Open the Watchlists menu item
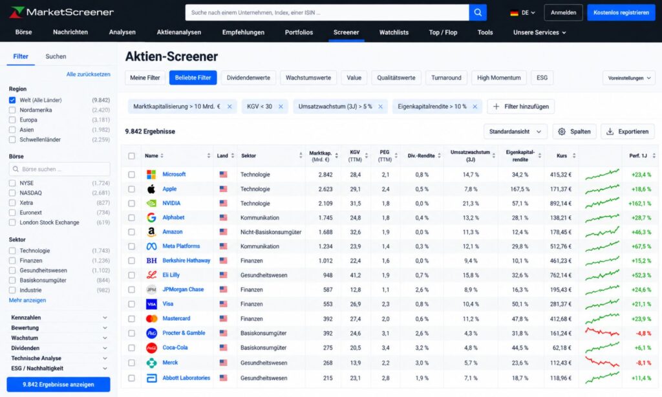662x397 pixels. 394,32
